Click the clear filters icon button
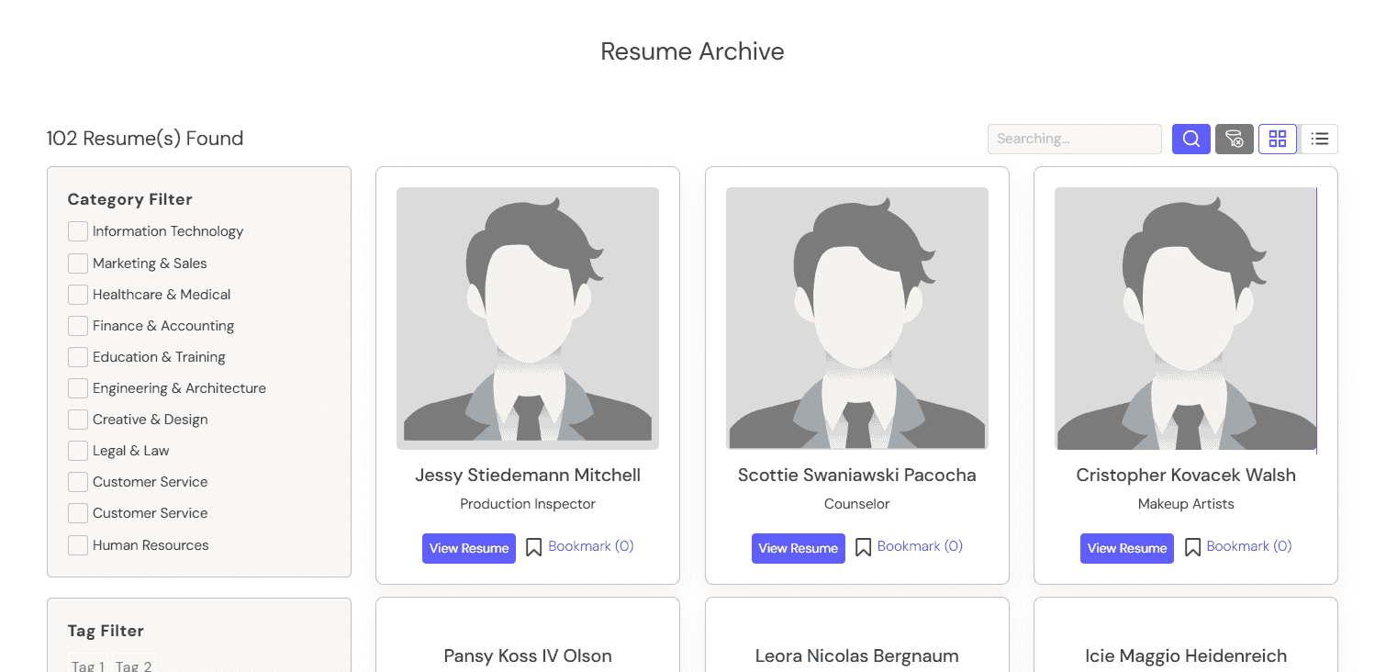Image resolution: width=1386 pixels, height=672 pixels. pyautogui.click(x=1234, y=139)
